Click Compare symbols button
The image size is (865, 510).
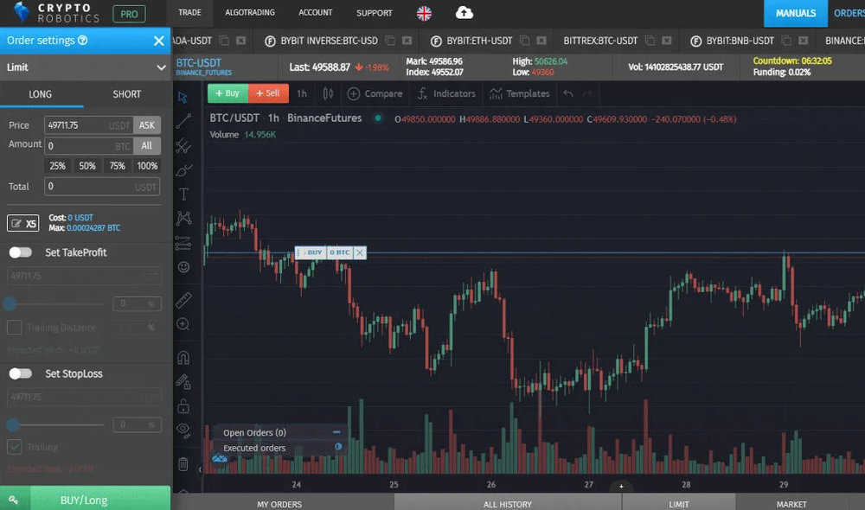375,93
